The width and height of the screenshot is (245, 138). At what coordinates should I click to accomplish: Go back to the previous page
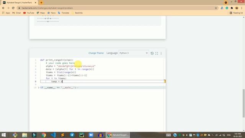(x=3, y=8)
